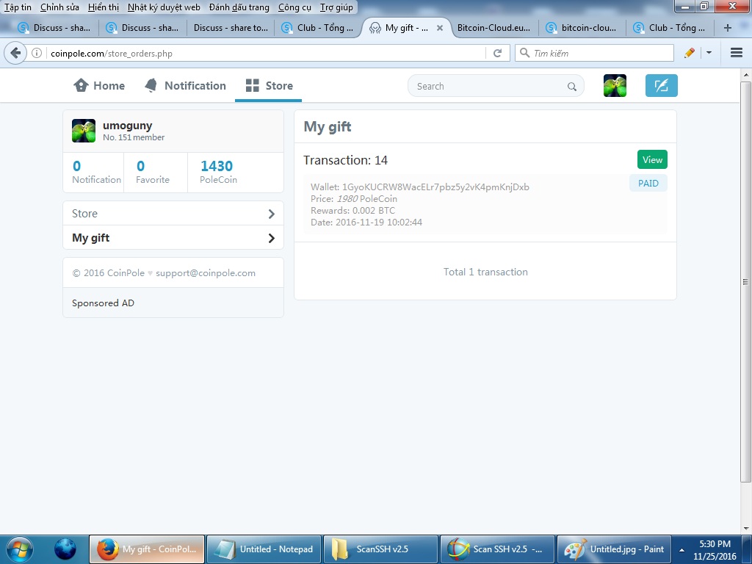This screenshot has height=564, width=752.
Task: Switch to Bitcoin-Cloud.eu tab
Action: point(493,28)
